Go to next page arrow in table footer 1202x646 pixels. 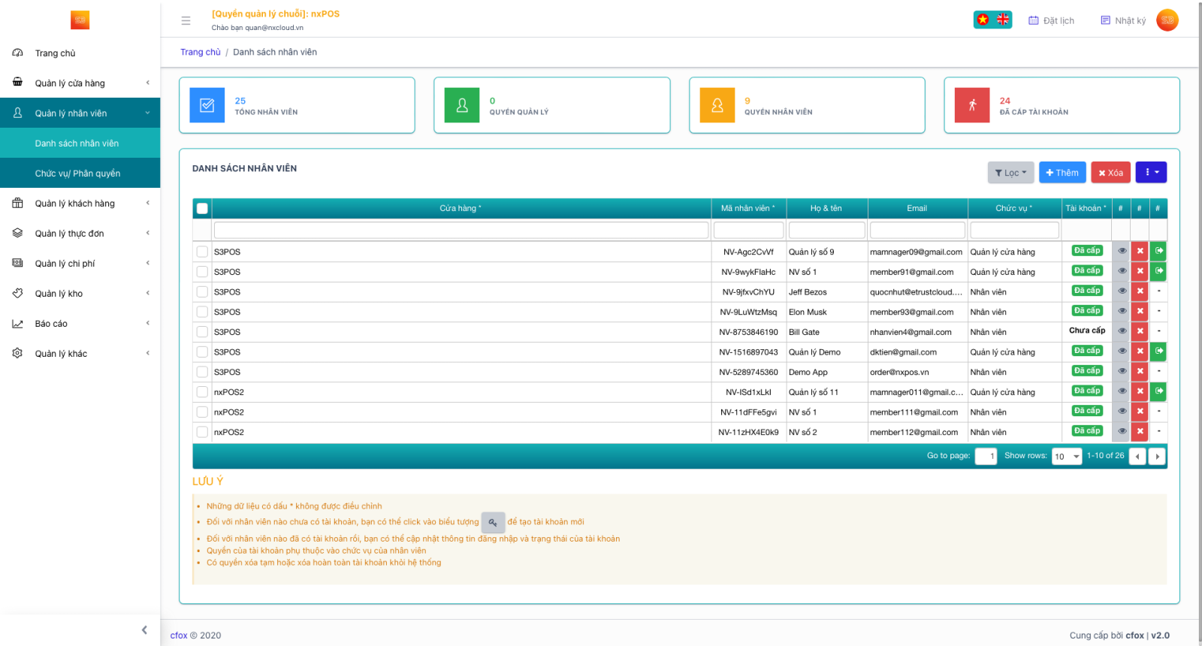click(1157, 456)
